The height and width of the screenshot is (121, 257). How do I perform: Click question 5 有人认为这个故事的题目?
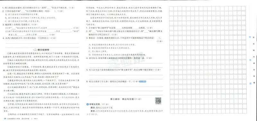click(x=123, y=70)
